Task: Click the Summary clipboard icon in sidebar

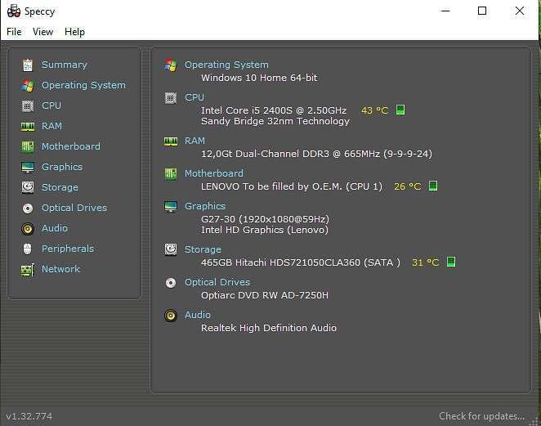Action: (28, 65)
